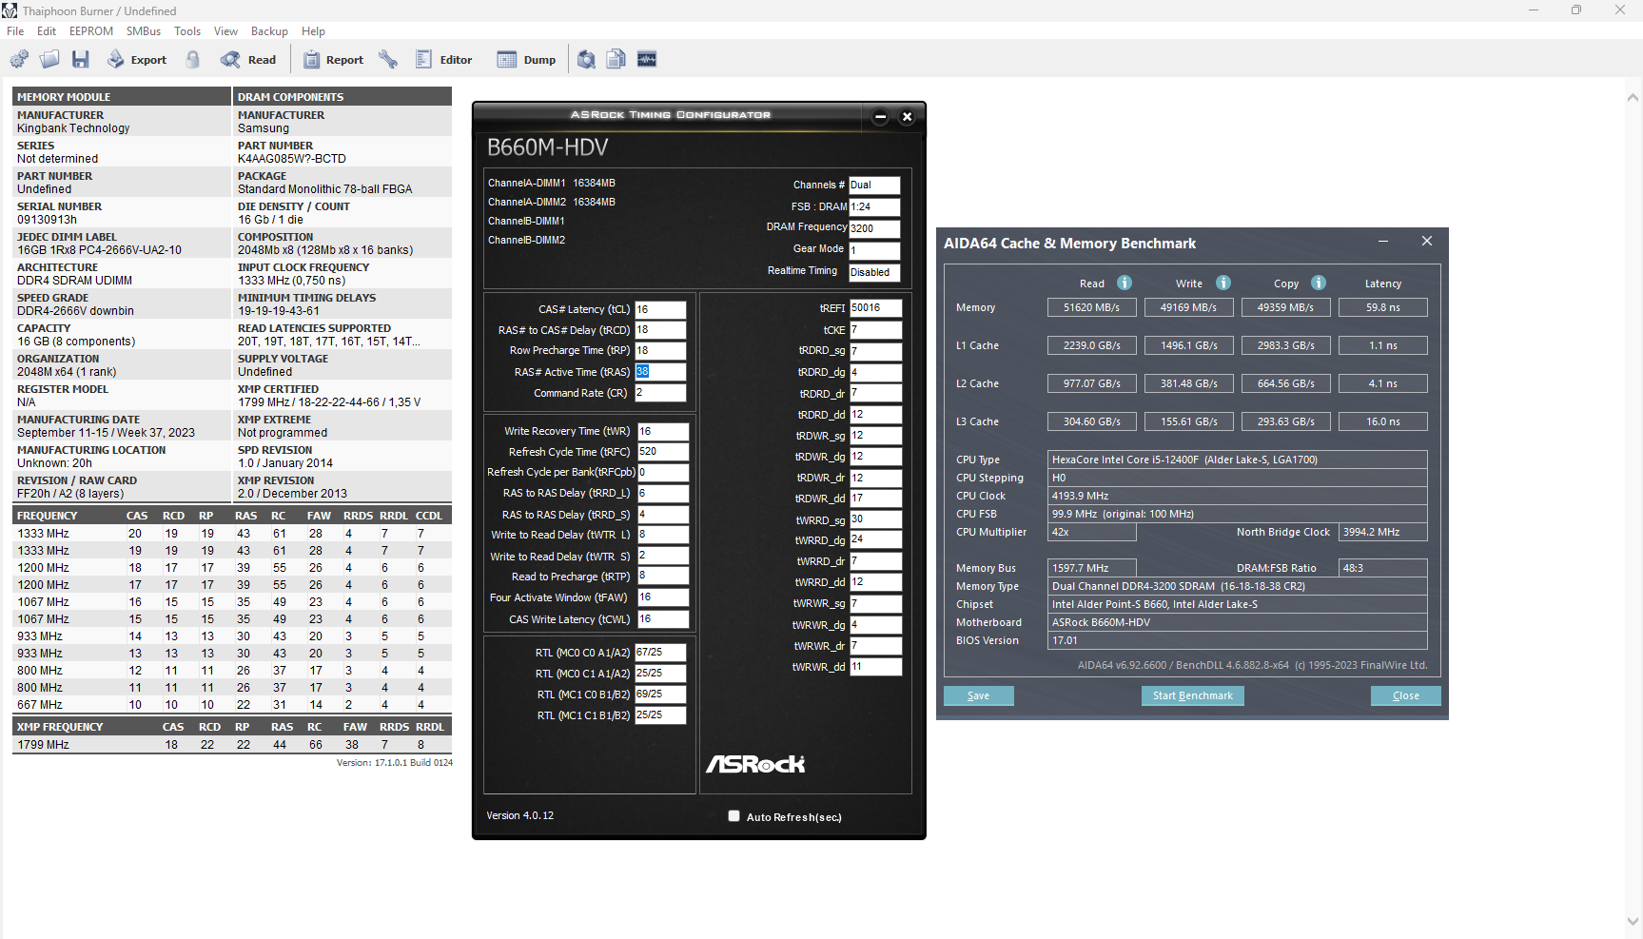Close the AIDA64 benchmark window with X

click(1427, 242)
